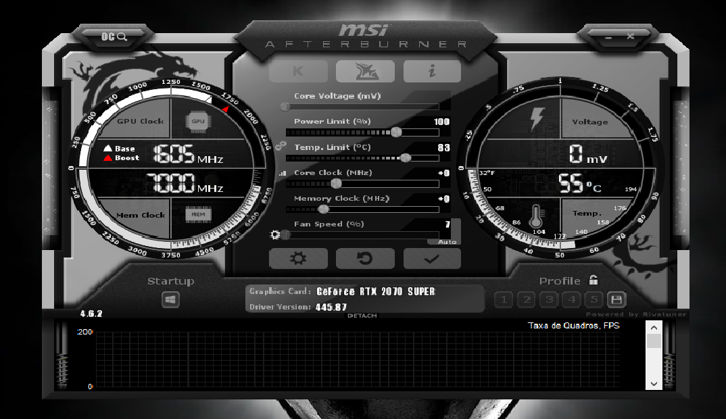Select profile slot 5

pos(594,299)
